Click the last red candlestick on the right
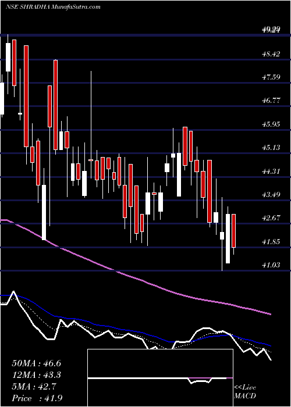 pos(233,231)
